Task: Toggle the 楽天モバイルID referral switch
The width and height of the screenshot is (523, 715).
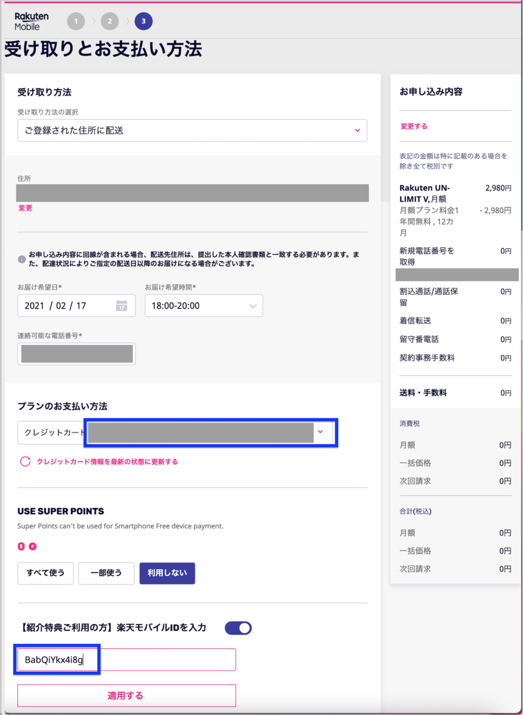Action: point(238,627)
